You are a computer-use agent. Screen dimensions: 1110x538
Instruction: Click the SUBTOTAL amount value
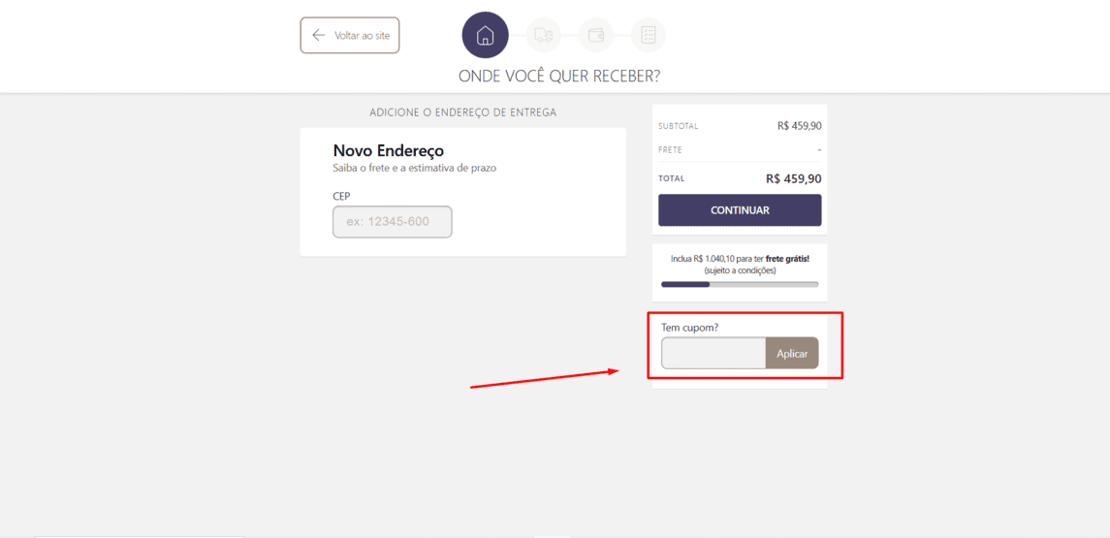[799, 126]
